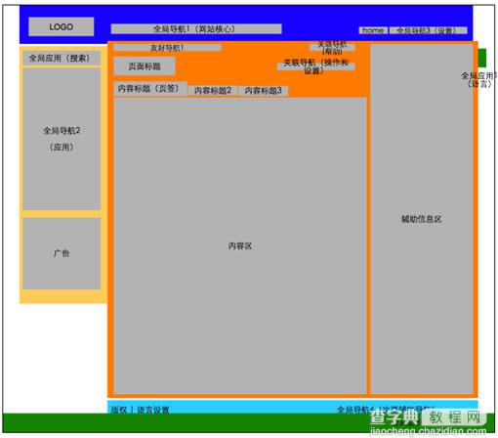Open 全局导航4 footer navigation

click(386, 410)
